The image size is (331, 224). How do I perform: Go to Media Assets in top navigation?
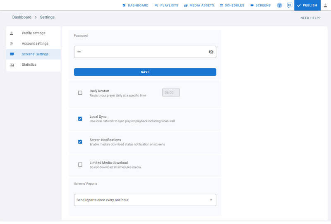(x=199, y=5)
